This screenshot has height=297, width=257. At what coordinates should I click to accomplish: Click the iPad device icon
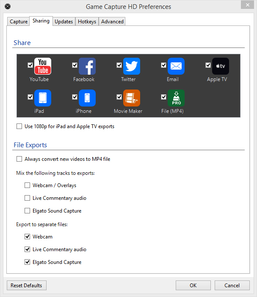pyautogui.click(x=42, y=98)
